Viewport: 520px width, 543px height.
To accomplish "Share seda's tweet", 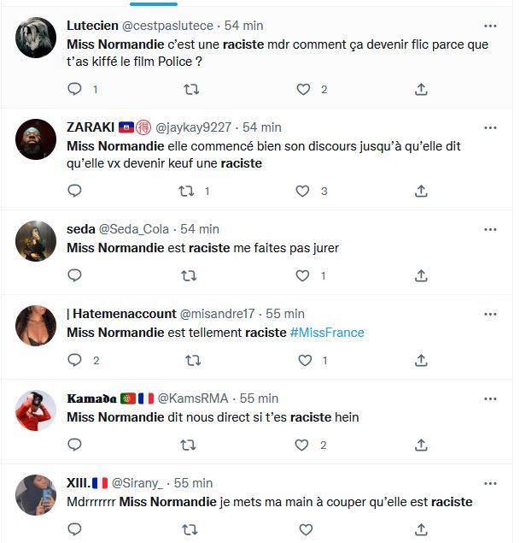I will (x=421, y=275).
